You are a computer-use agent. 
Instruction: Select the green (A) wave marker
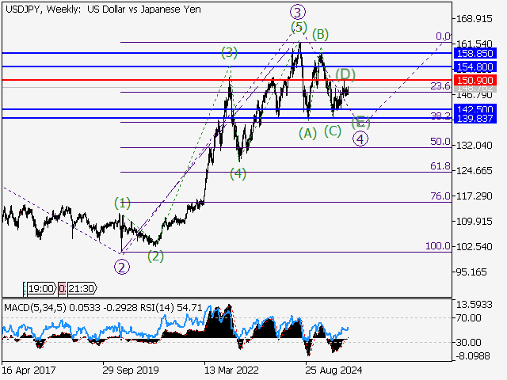click(307, 134)
